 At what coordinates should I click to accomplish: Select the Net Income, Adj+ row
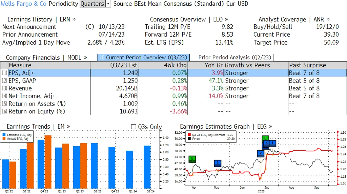(173, 96)
